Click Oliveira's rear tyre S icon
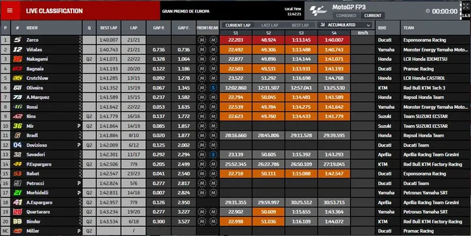The width and height of the screenshot is (471, 236). 213,88
